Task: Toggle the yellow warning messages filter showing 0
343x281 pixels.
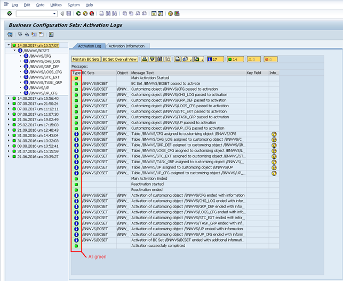Action: click(254, 59)
